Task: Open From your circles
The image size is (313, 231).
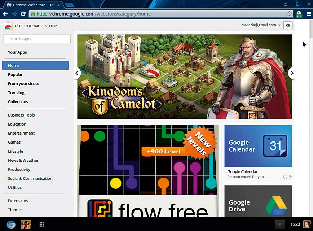Action: pos(23,83)
